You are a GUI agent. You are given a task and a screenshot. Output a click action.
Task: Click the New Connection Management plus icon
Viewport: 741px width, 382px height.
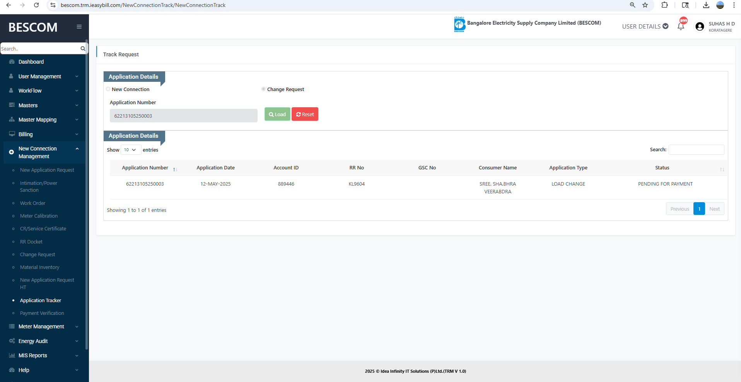12,152
